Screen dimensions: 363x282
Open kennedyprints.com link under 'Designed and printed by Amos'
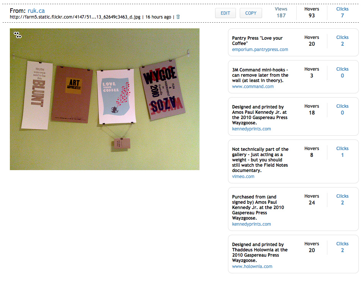[x=251, y=129]
